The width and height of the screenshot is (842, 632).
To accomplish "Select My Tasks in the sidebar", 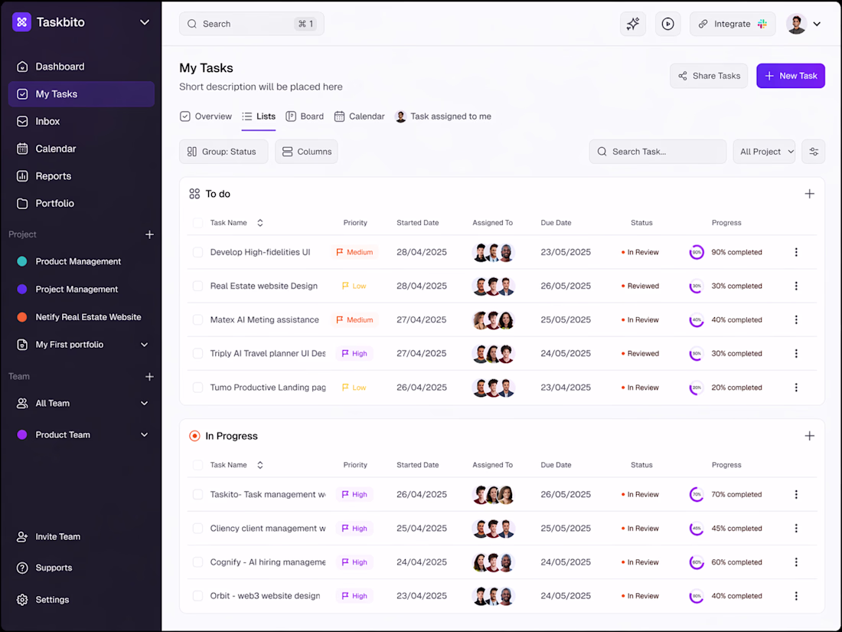I will click(x=81, y=94).
